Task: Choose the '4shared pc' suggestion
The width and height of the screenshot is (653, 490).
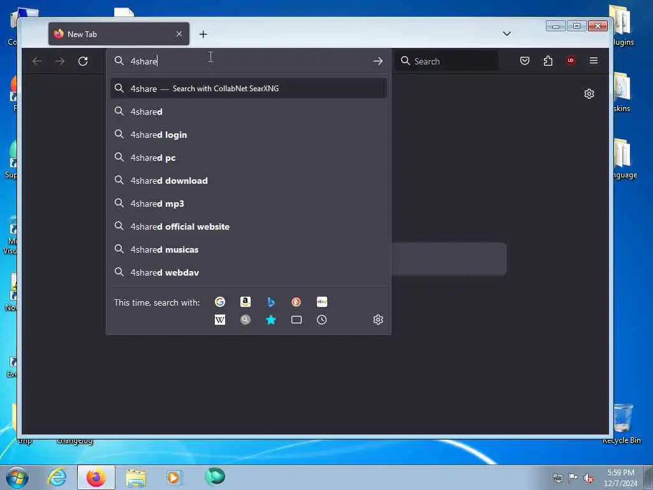Action: point(249,158)
